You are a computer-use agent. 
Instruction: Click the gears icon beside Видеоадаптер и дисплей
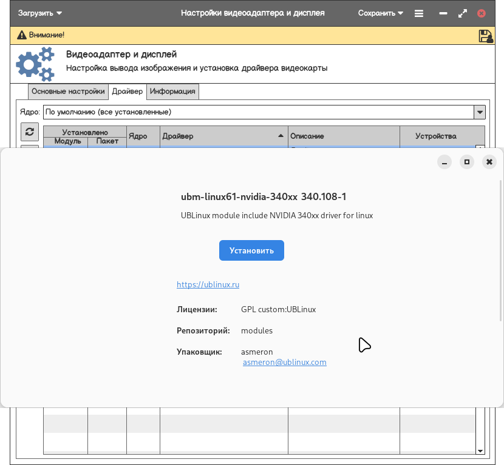pyautogui.click(x=35, y=64)
